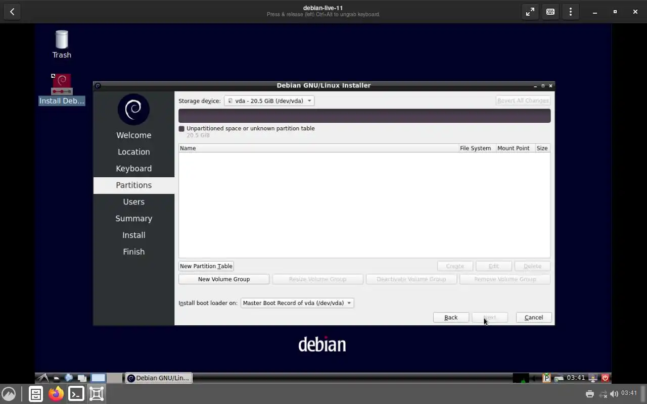Click the Revert All Changes button
This screenshot has width=647, height=404.
coord(523,100)
